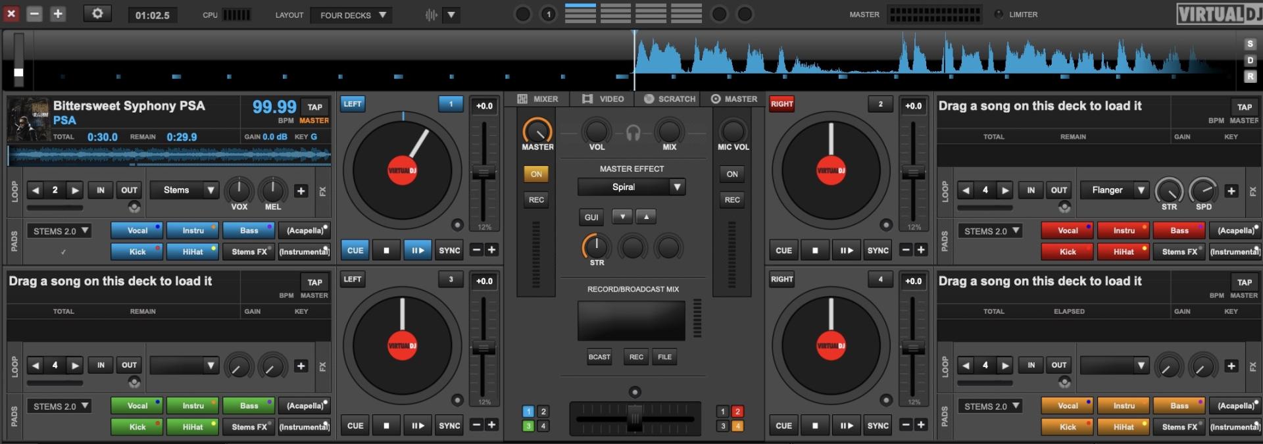Open deck 2 Flanger effect dropdown
The height and width of the screenshot is (444, 1263).
pyautogui.click(x=1115, y=190)
